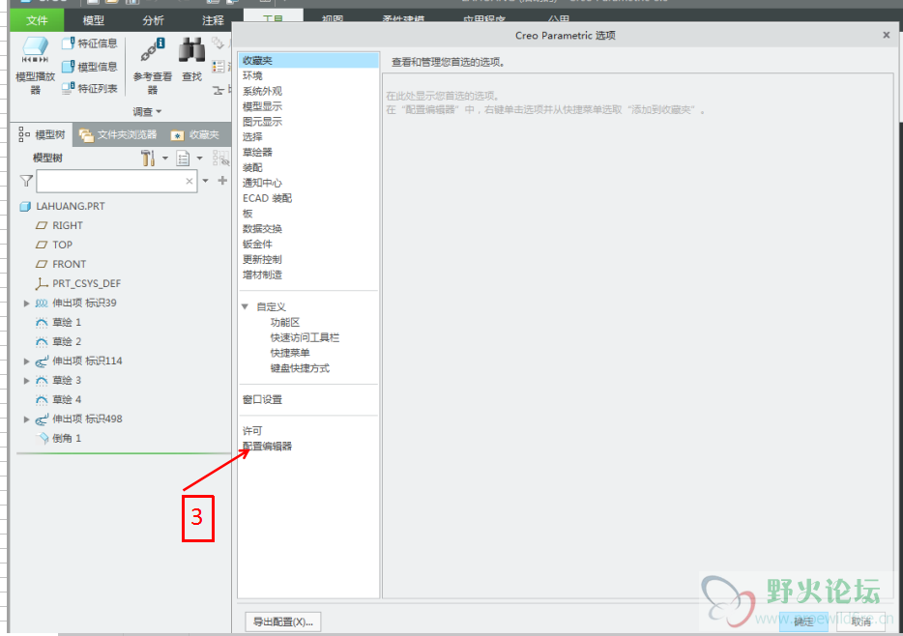Select 环境 options category
The height and width of the screenshot is (636, 903).
[252, 75]
